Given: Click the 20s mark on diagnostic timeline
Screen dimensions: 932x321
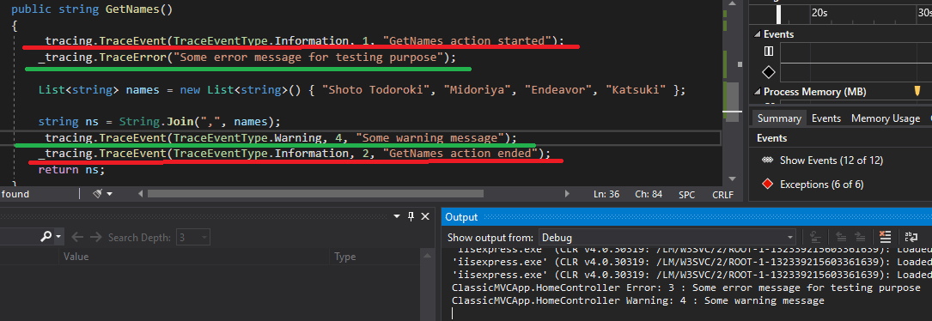Looking at the screenshot, I should pyautogui.click(x=819, y=13).
